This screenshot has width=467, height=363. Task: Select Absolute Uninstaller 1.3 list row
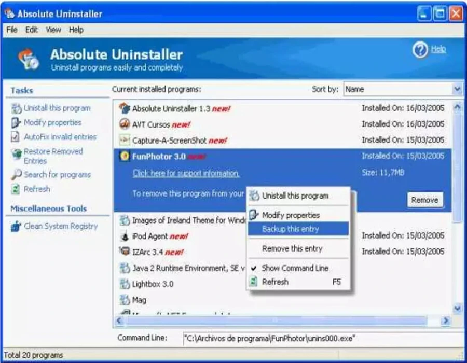282,108
